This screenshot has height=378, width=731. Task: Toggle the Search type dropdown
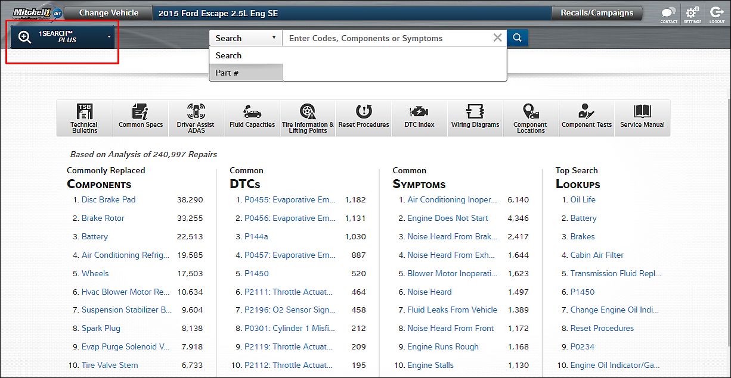point(245,38)
